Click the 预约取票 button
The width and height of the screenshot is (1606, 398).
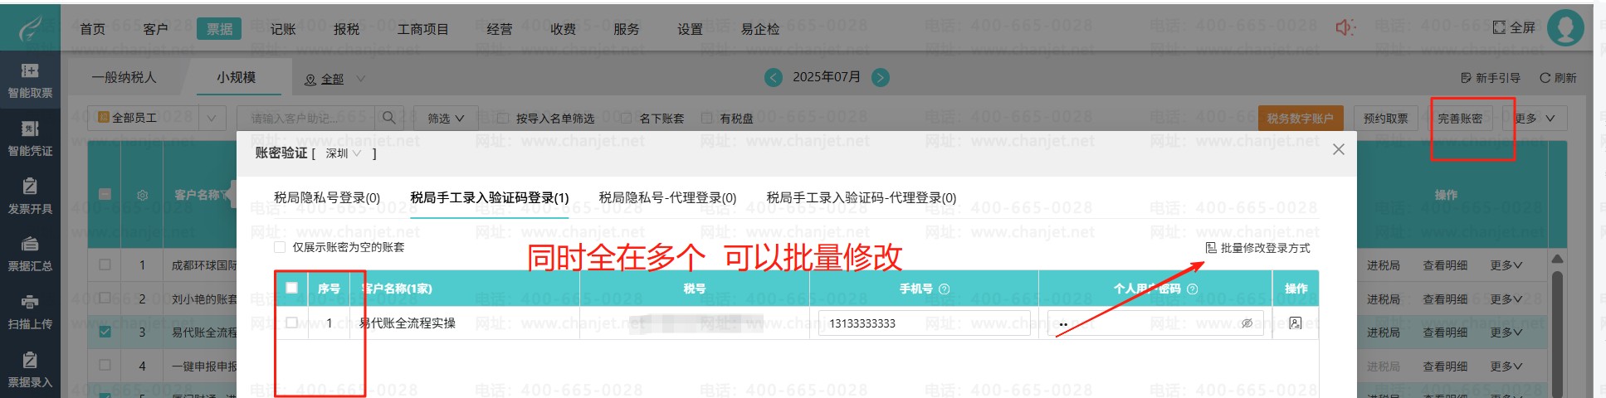(x=1385, y=118)
